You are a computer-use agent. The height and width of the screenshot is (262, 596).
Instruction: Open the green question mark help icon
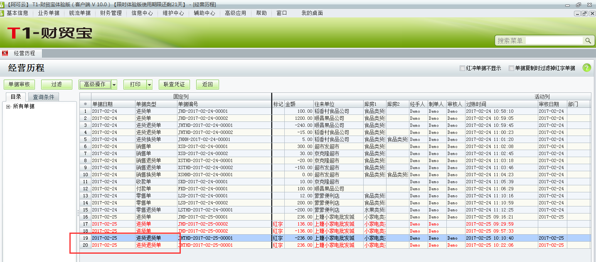(586, 68)
